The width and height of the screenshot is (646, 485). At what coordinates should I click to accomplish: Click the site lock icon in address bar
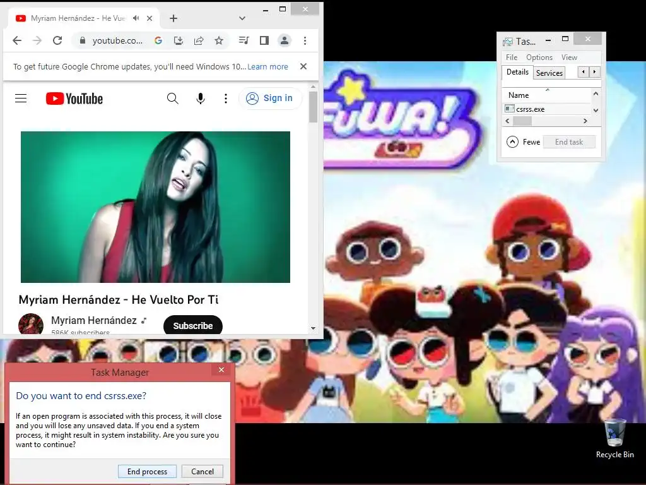tap(83, 40)
